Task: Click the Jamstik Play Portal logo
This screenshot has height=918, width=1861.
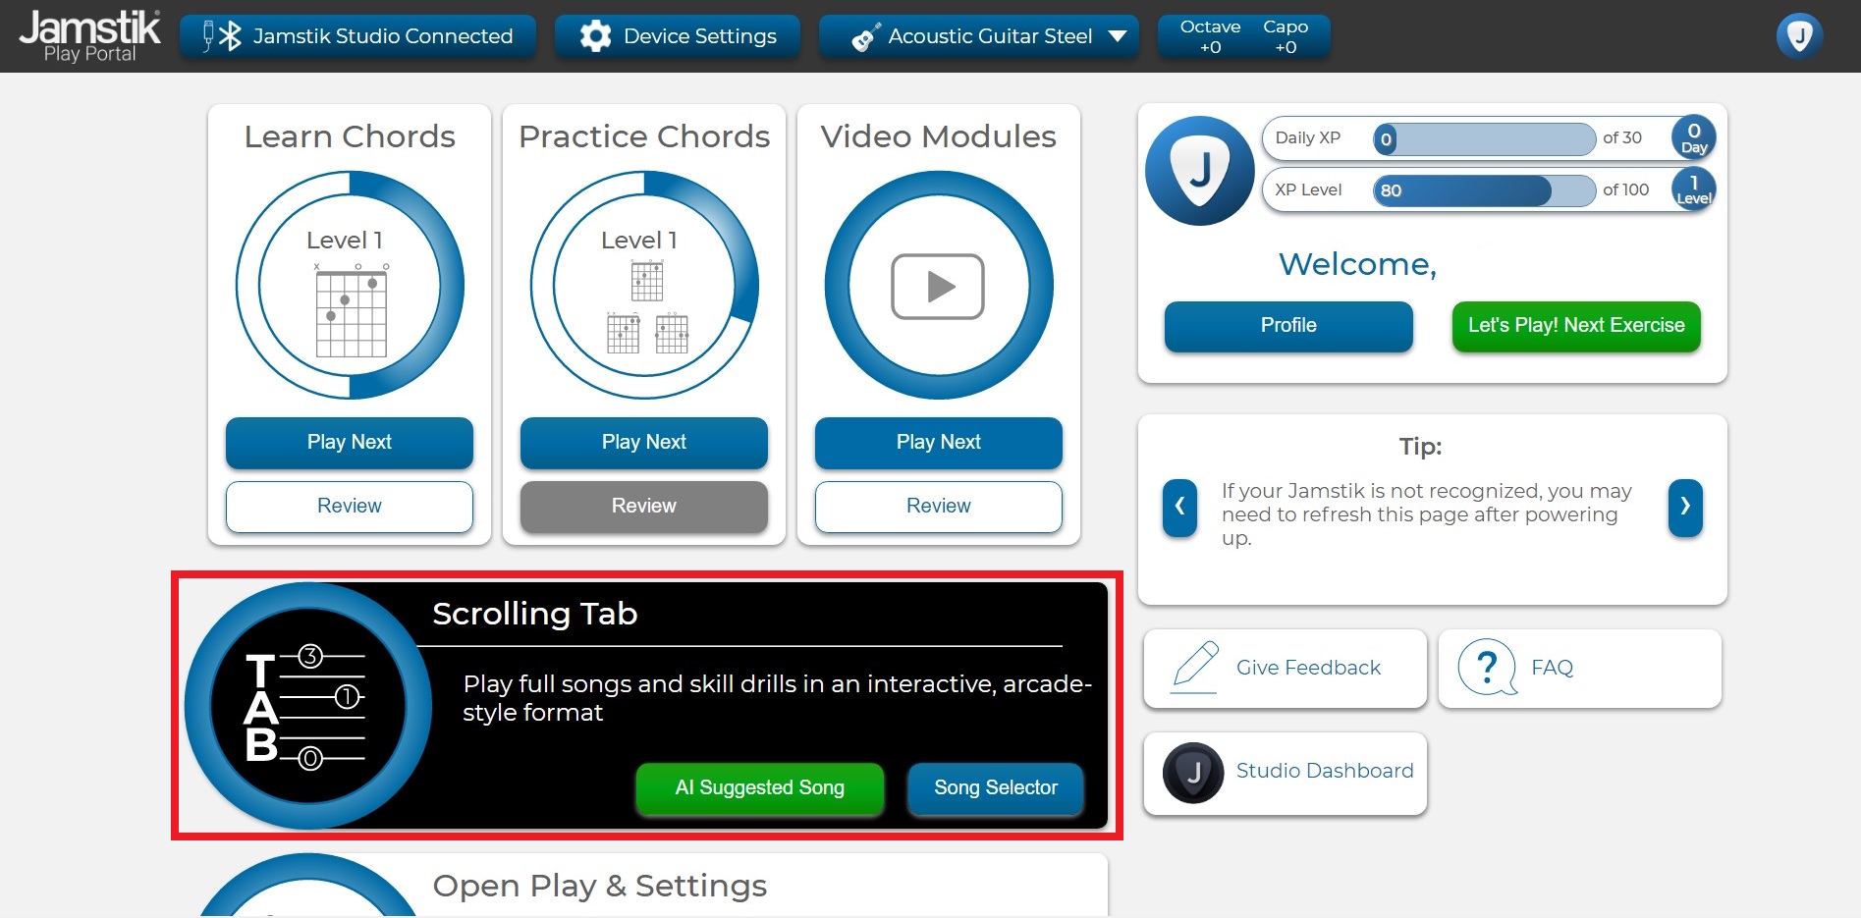Action: [89, 36]
